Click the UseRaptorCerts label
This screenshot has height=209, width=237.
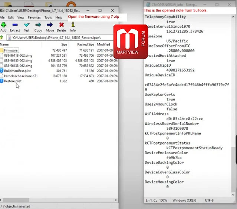click(x=160, y=94)
